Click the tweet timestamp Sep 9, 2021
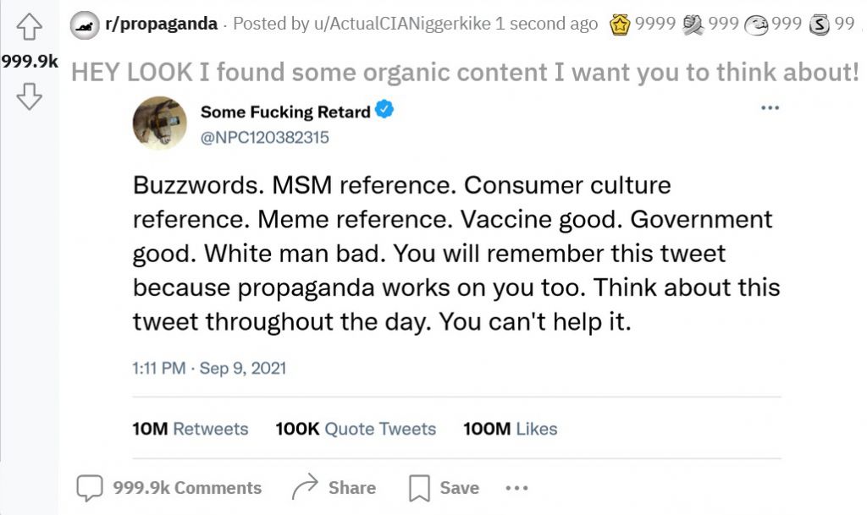The image size is (867, 515). click(x=209, y=368)
